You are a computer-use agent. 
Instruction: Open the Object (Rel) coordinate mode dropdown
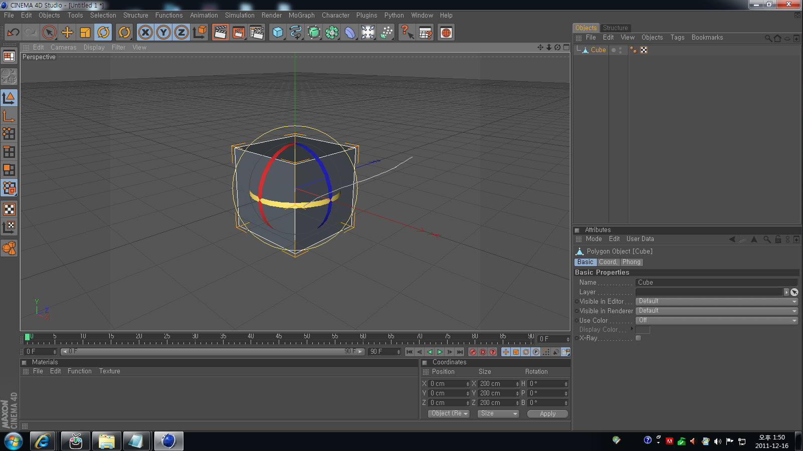coord(449,414)
